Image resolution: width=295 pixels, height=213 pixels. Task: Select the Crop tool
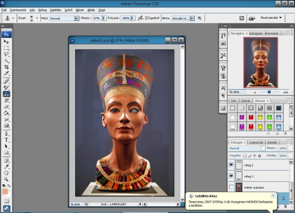point(6,67)
